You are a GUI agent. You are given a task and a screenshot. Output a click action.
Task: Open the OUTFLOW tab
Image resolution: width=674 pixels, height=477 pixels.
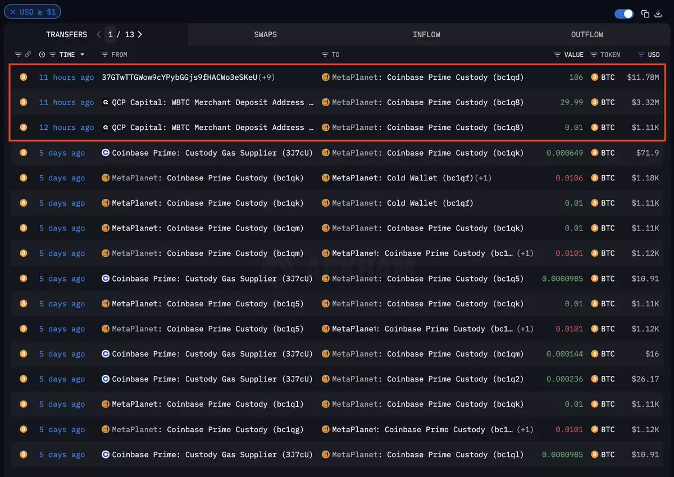[x=587, y=34]
